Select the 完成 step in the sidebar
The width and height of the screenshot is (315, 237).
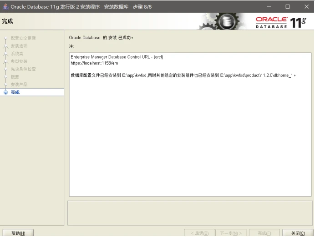pos(32,92)
